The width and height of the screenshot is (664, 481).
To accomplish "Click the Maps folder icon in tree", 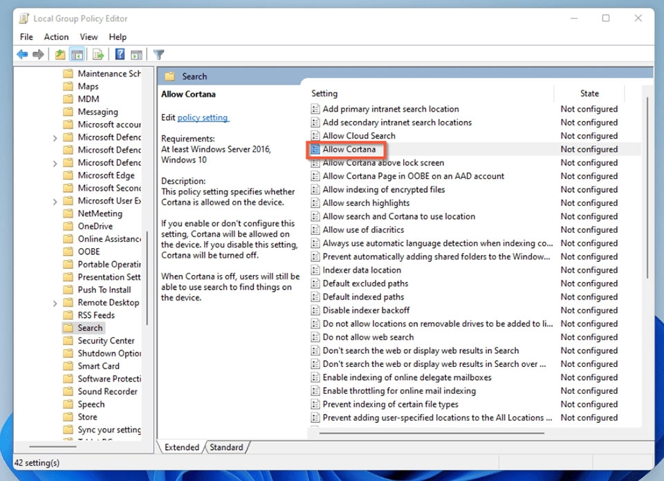I will tap(68, 86).
